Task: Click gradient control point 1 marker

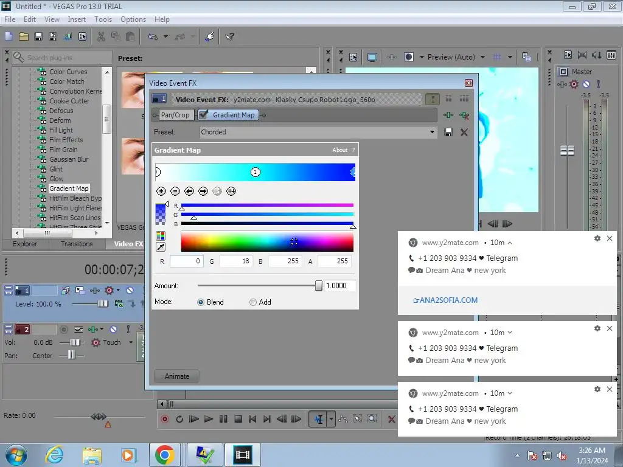Action: coord(256,172)
